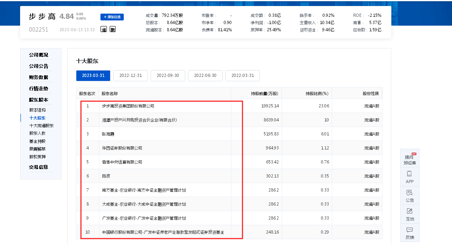
Task: Click the 8639.04 holding value
Action: point(271,120)
